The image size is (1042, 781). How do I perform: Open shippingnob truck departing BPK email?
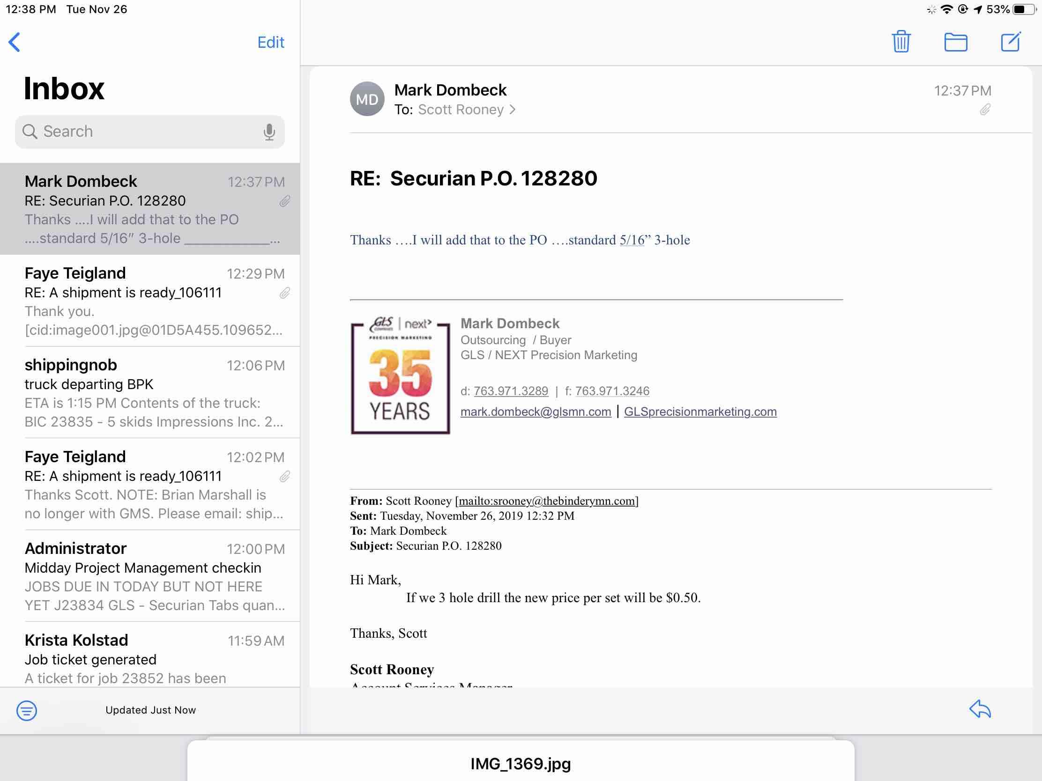tap(151, 393)
